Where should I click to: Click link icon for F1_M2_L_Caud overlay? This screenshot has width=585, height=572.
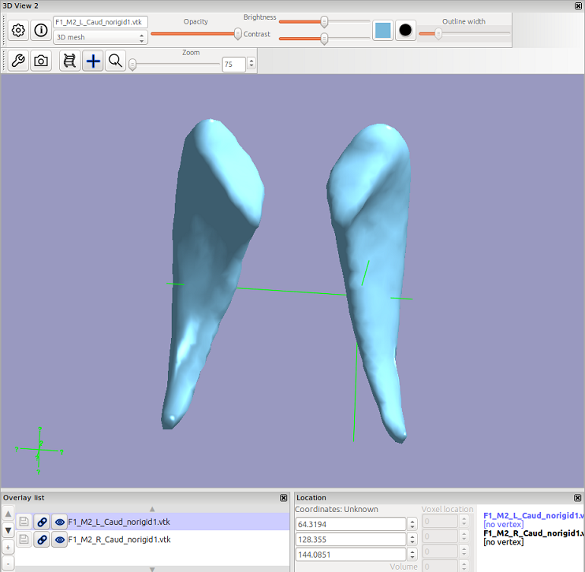(x=42, y=522)
